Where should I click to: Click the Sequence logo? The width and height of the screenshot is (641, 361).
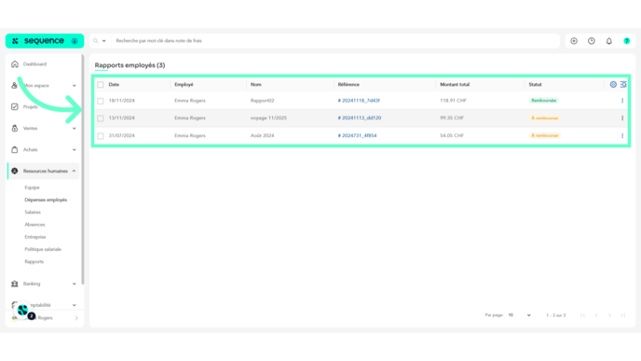pyautogui.click(x=44, y=41)
